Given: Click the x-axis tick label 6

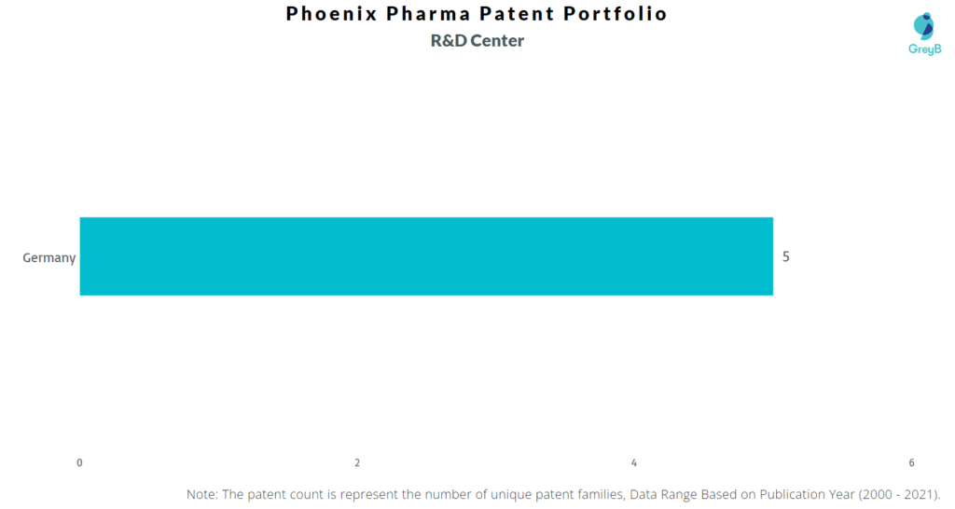Looking at the screenshot, I should click(912, 462).
